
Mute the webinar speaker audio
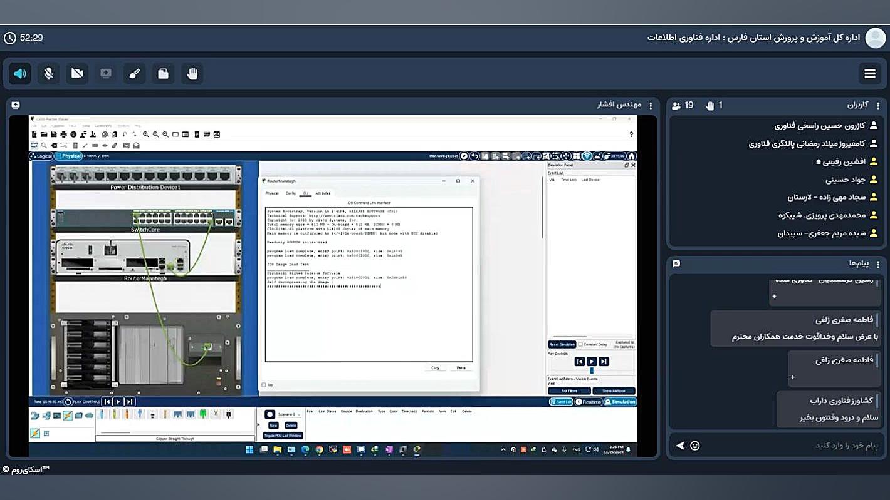click(20, 74)
